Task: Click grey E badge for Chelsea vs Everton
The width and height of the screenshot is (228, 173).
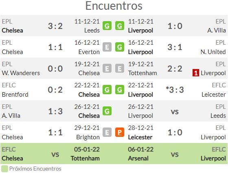Action: pos(107,47)
